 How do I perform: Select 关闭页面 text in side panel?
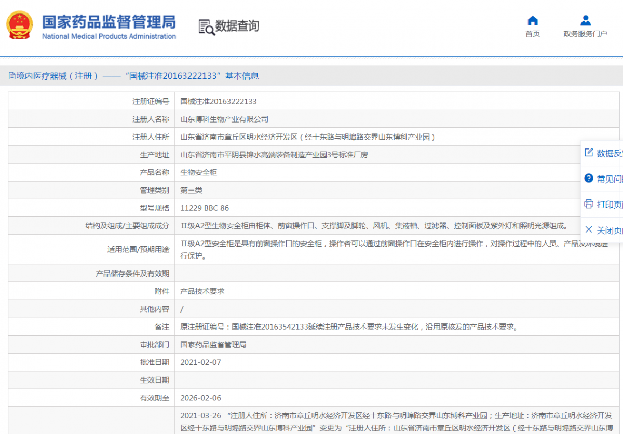click(610, 230)
